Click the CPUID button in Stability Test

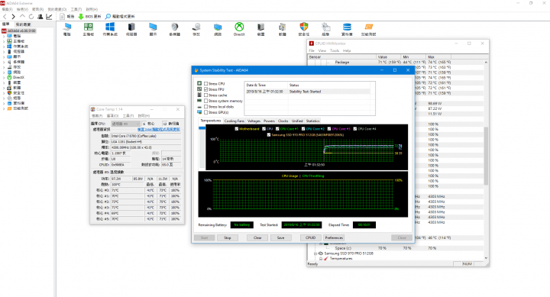coord(310,237)
